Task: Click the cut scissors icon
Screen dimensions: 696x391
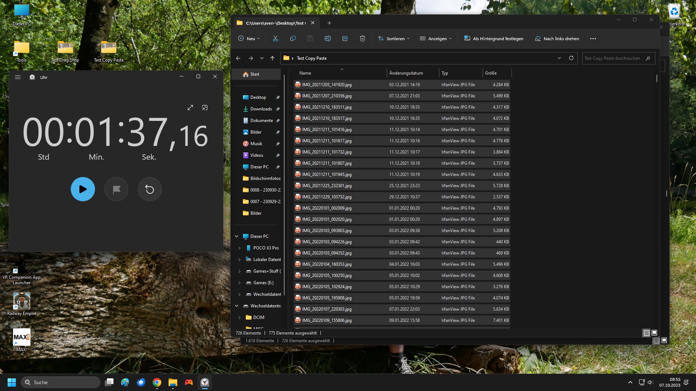Action: click(275, 38)
